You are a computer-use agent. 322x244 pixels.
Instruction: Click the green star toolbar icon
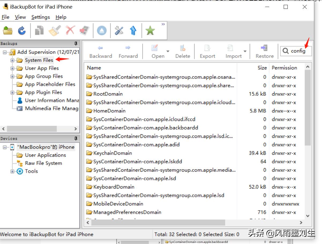point(150,31)
